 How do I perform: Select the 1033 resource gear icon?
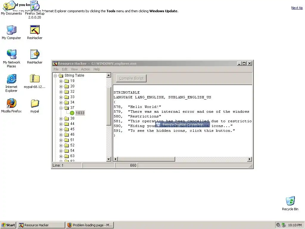[x=72, y=113]
